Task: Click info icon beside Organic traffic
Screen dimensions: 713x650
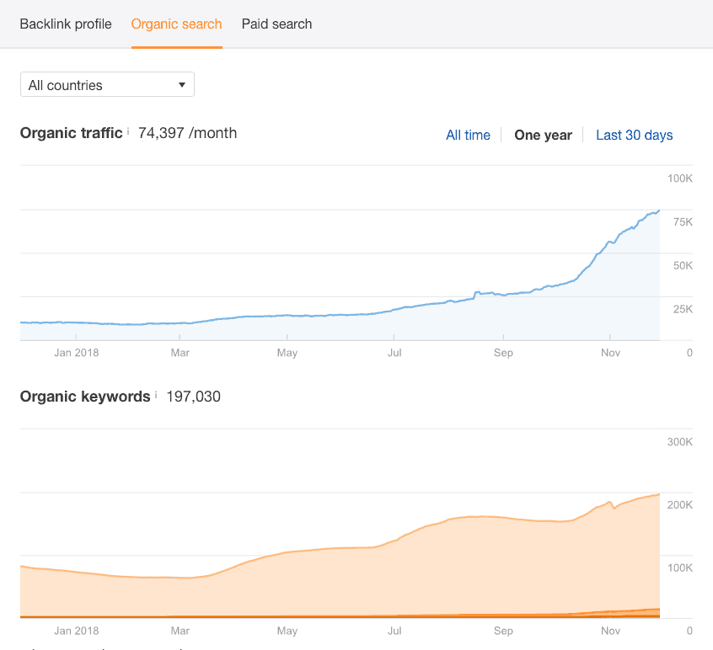Action: (x=128, y=132)
